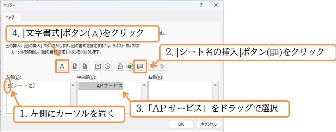The height and width of the screenshot is (132, 336).
Task: Click the &[シート名] text
Action: click(21, 86)
